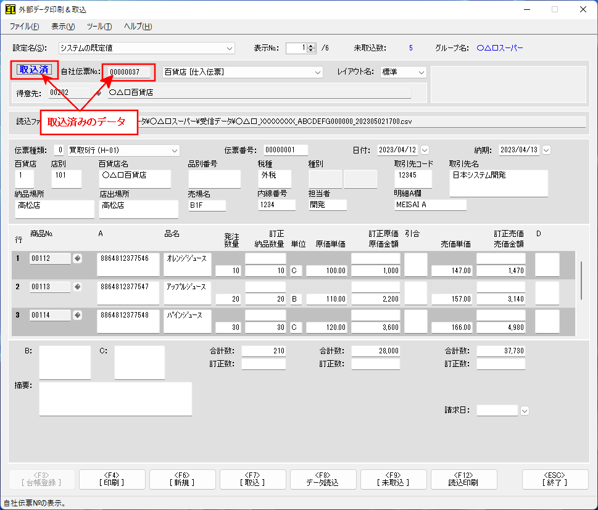Click the F9 未取込 button
Screen dimensions: 598x510
[393, 479]
